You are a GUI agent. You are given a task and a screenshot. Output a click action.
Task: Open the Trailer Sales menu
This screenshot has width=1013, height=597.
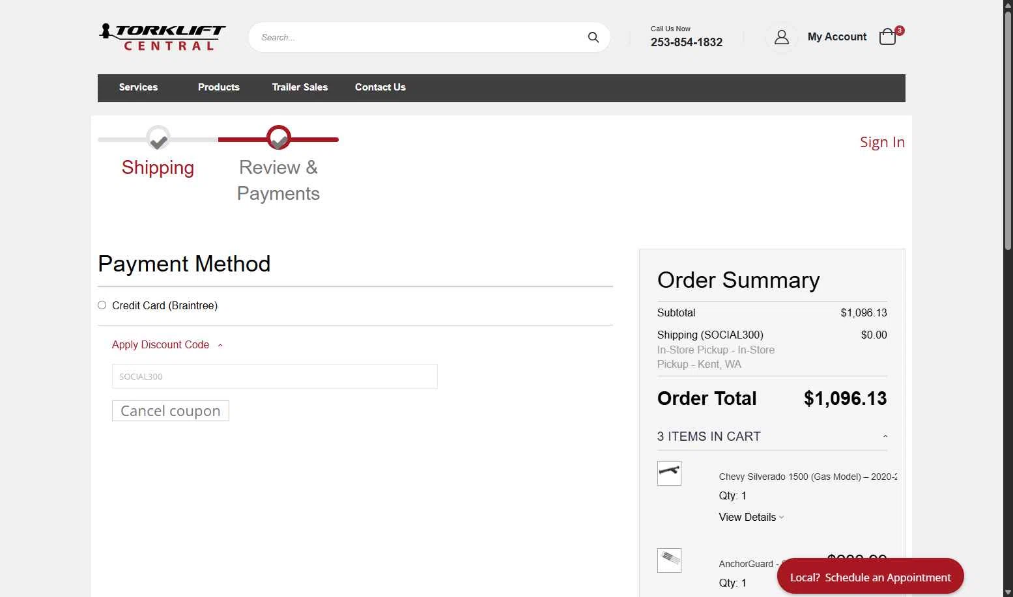pyautogui.click(x=300, y=87)
